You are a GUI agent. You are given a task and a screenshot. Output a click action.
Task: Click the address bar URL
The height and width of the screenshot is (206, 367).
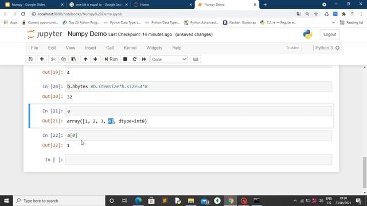point(80,14)
